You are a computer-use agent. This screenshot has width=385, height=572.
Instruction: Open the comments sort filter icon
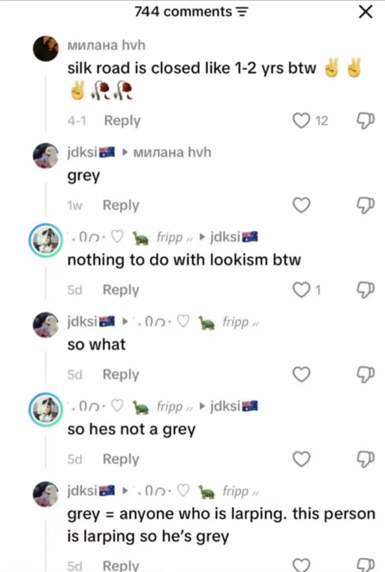click(x=242, y=12)
